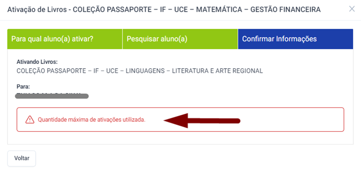Click the dark red arrow head
This screenshot has height=178, width=361.
click(176, 120)
